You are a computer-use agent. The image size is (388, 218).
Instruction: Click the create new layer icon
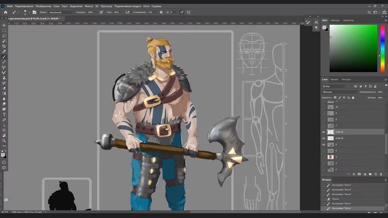tap(376, 174)
